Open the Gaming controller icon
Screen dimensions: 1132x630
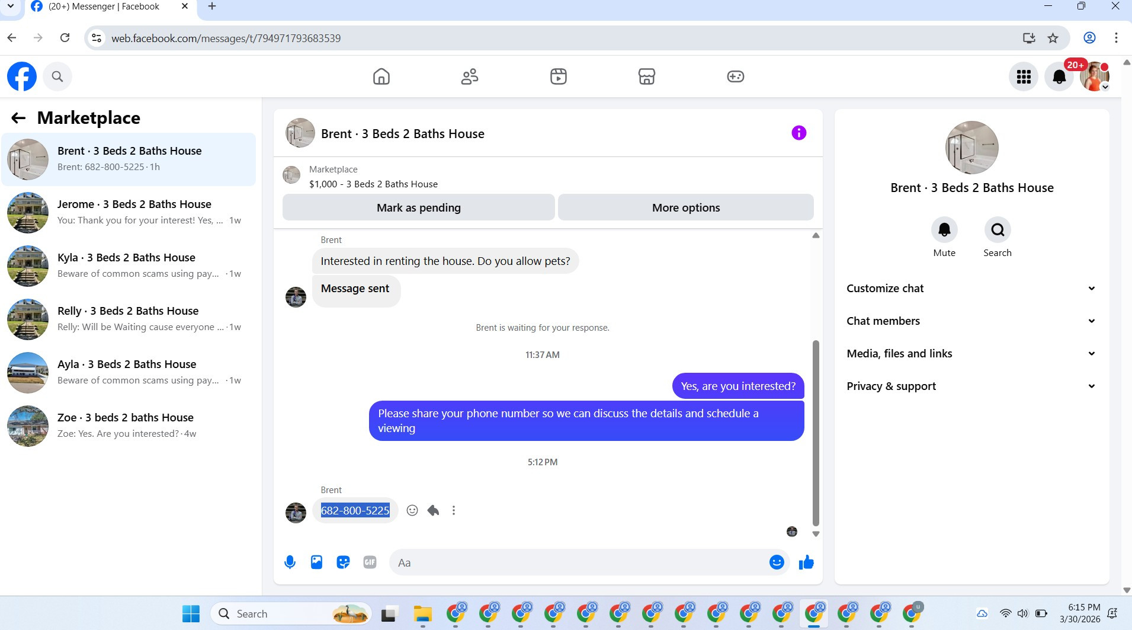(x=736, y=76)
